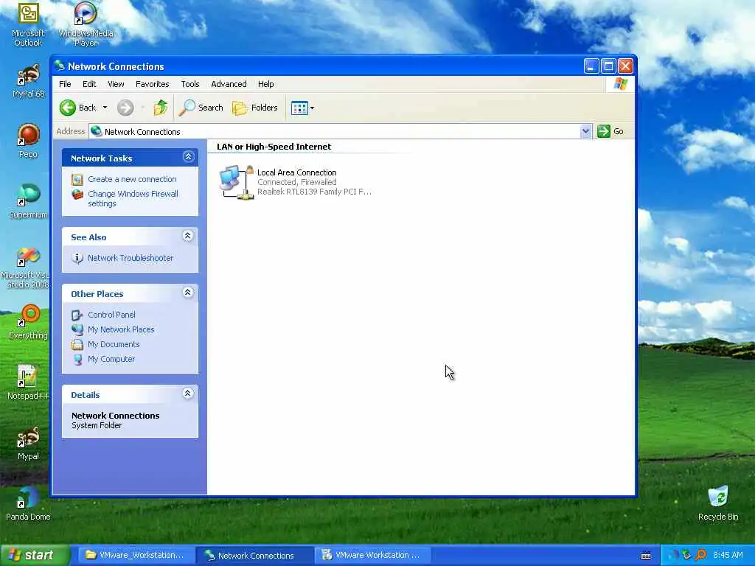Open the Advanced menu

229,84
